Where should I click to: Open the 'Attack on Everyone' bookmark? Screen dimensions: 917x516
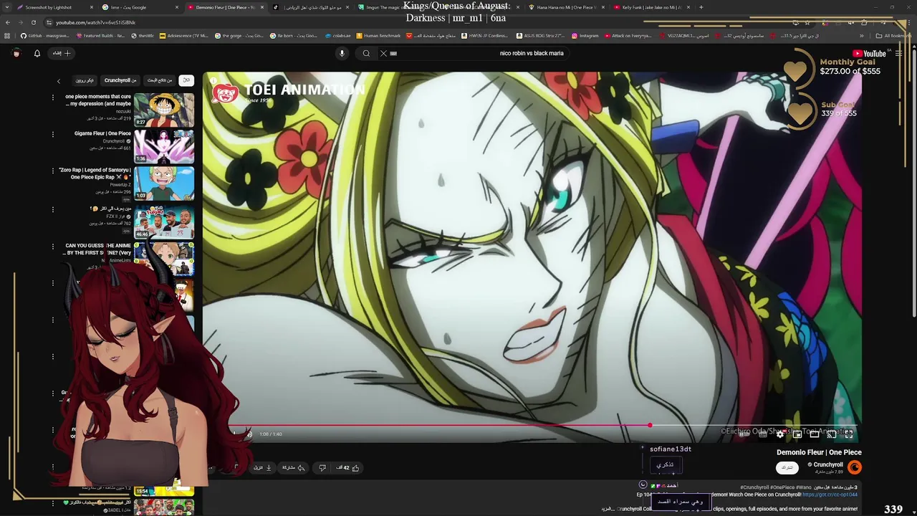point(628,36)
